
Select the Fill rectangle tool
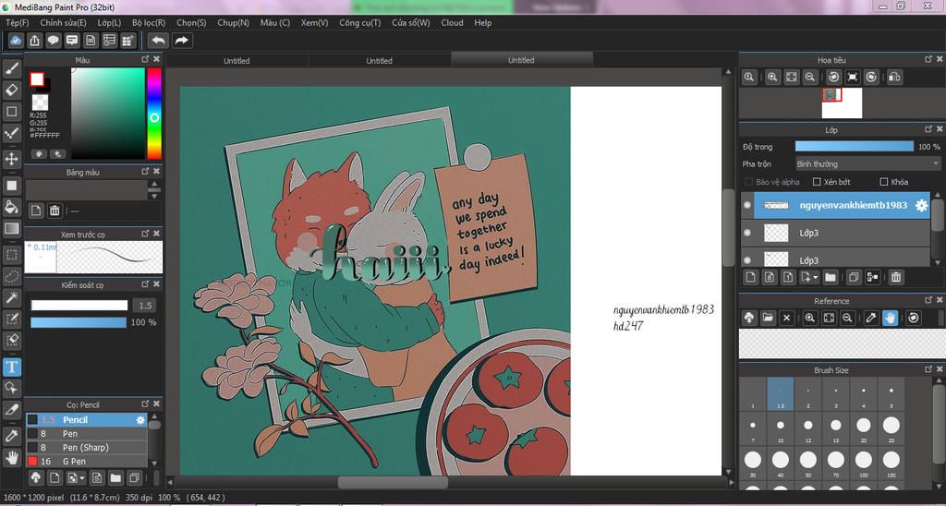(x=11, y=186)
